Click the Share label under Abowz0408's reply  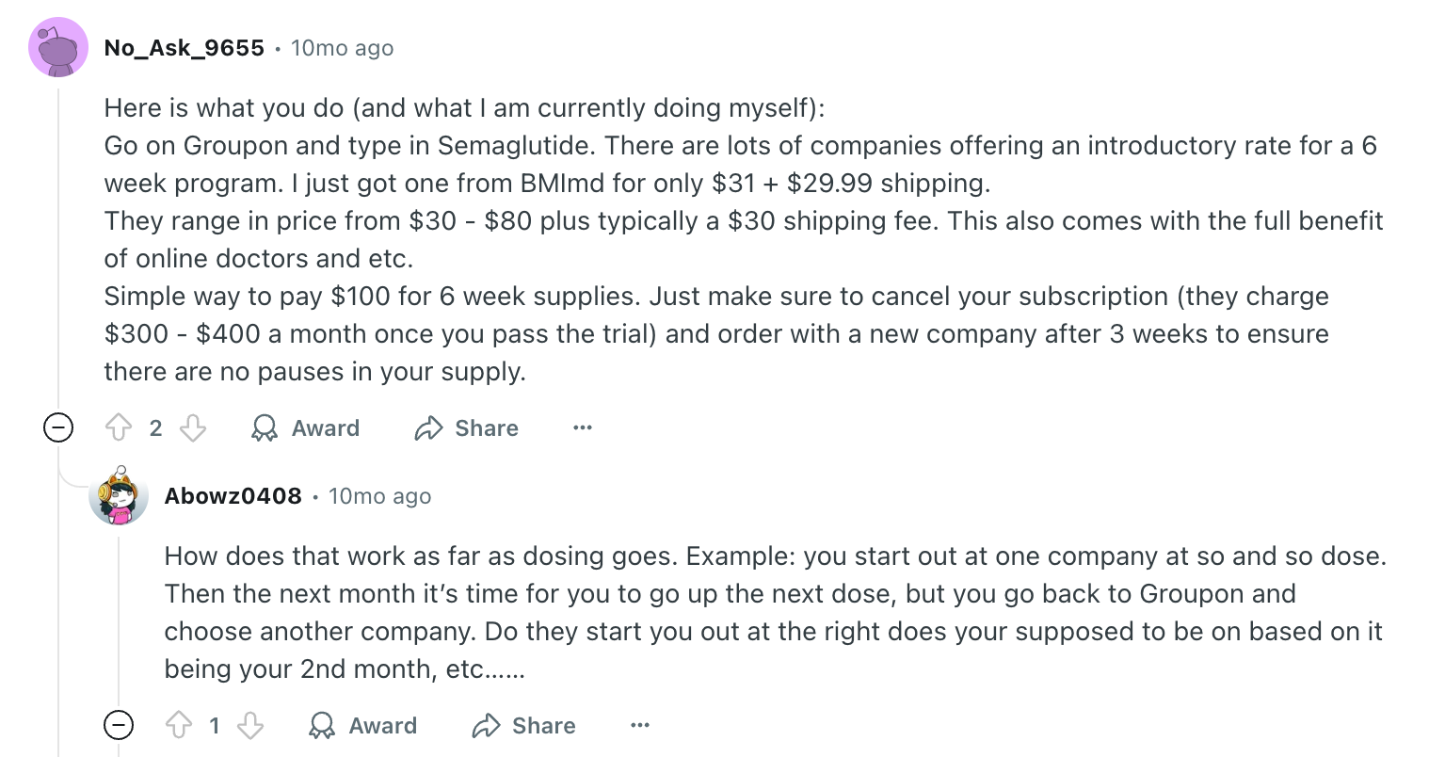point(544,726)
